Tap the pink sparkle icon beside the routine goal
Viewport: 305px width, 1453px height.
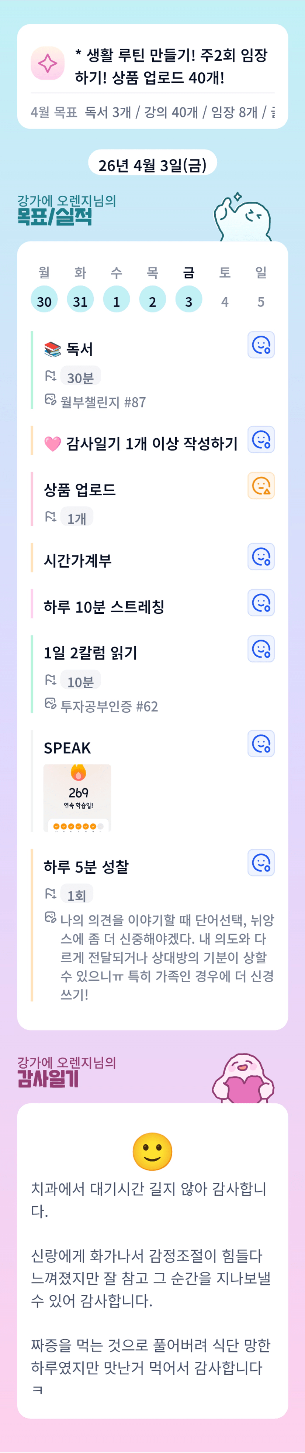(47, 63)
